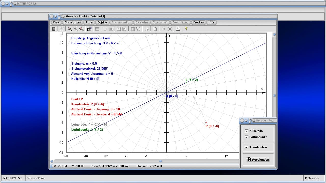The image size is (326, 183).
Task: Click the grayed-out Eigenschaft menu
Action: (x=160, y=22)
